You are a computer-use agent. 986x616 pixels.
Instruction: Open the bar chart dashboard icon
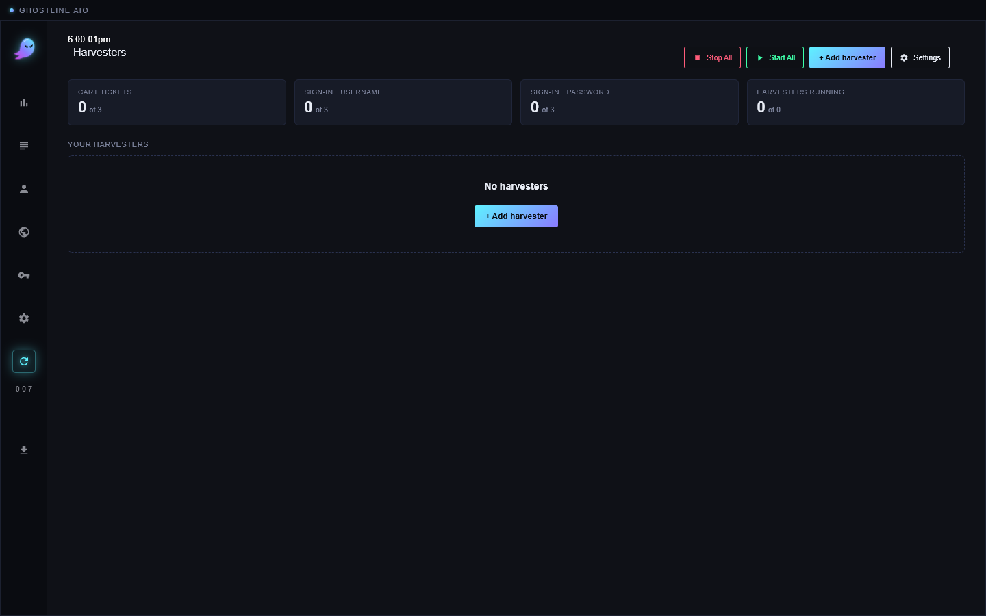coord(24,103)
